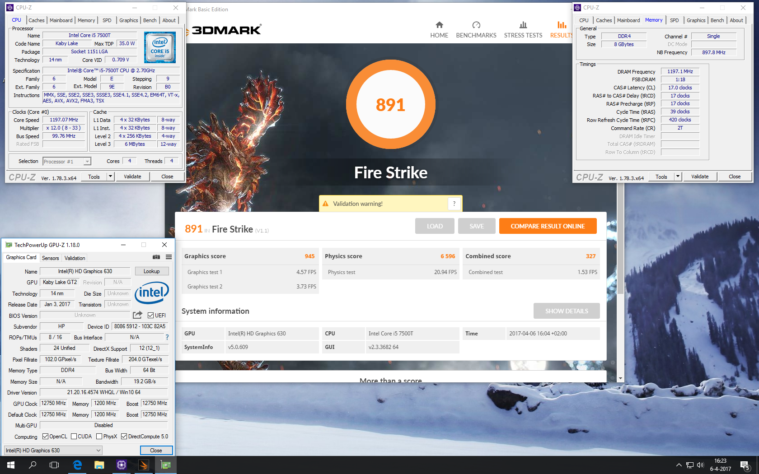Click the validation warning triangle icon

pyautogui.click(x=325, y=204)
